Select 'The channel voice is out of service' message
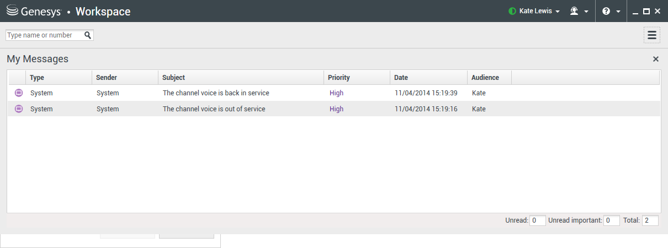Screen dimensions: 668x248 point(214,109)
